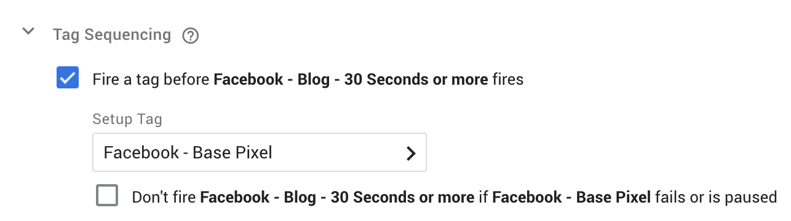Click the circled question mark icon
The height and width of the screenshot is (221, 791).
point(191,36)
